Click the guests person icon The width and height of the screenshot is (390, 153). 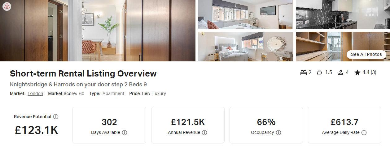tap(341, 72)
